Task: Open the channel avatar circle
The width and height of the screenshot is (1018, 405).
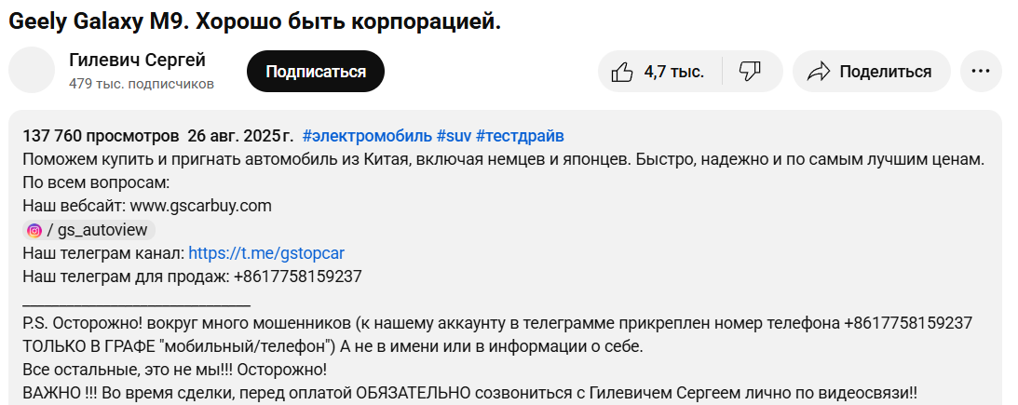Action: pos(32,71)
